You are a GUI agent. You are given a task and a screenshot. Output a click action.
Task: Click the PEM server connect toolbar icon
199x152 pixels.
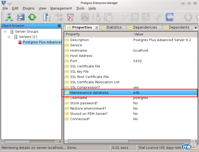[x=21, y=17]
